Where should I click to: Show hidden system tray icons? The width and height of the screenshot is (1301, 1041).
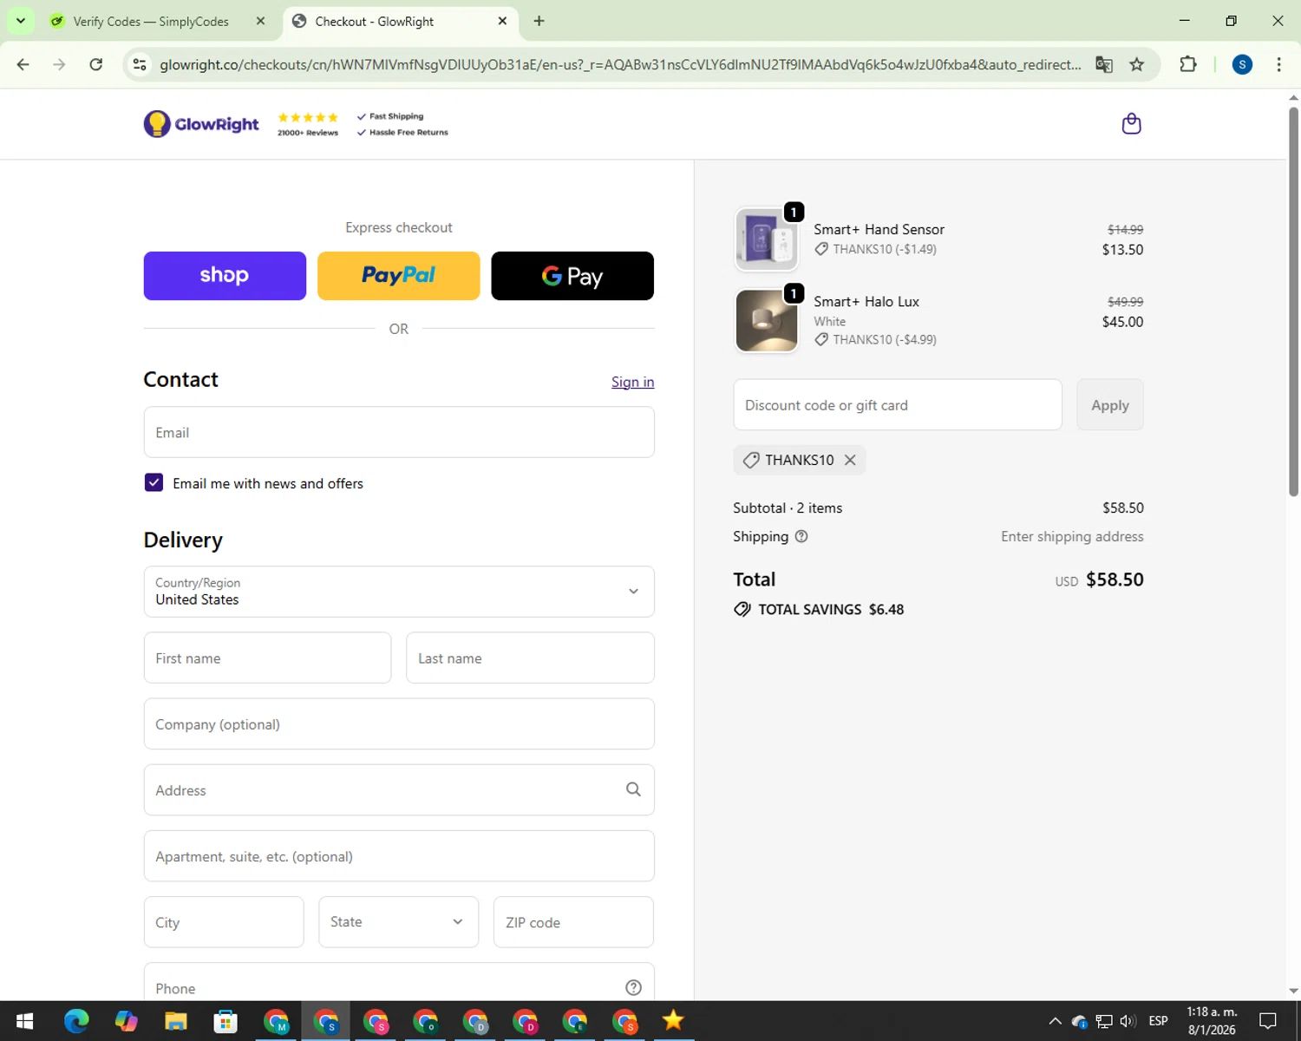pos(1055,1021)
